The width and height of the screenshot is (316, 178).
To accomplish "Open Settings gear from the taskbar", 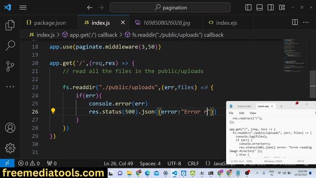I will coord(166,173).
